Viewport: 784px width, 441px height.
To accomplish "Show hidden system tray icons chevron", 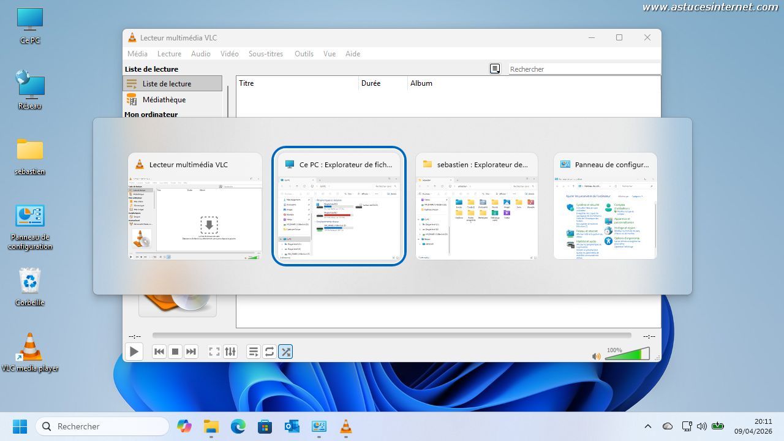I will click(x=648, y=426).
